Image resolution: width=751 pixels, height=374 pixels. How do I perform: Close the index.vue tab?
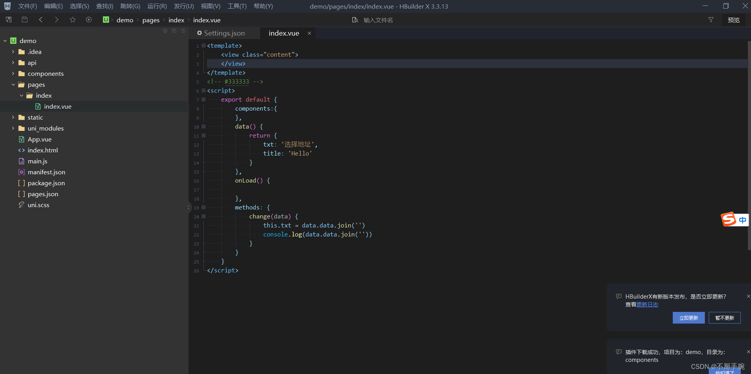309,33
